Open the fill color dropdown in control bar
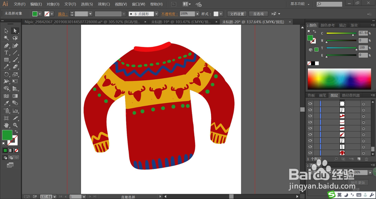The image size is (376, 199). [40, 14]
